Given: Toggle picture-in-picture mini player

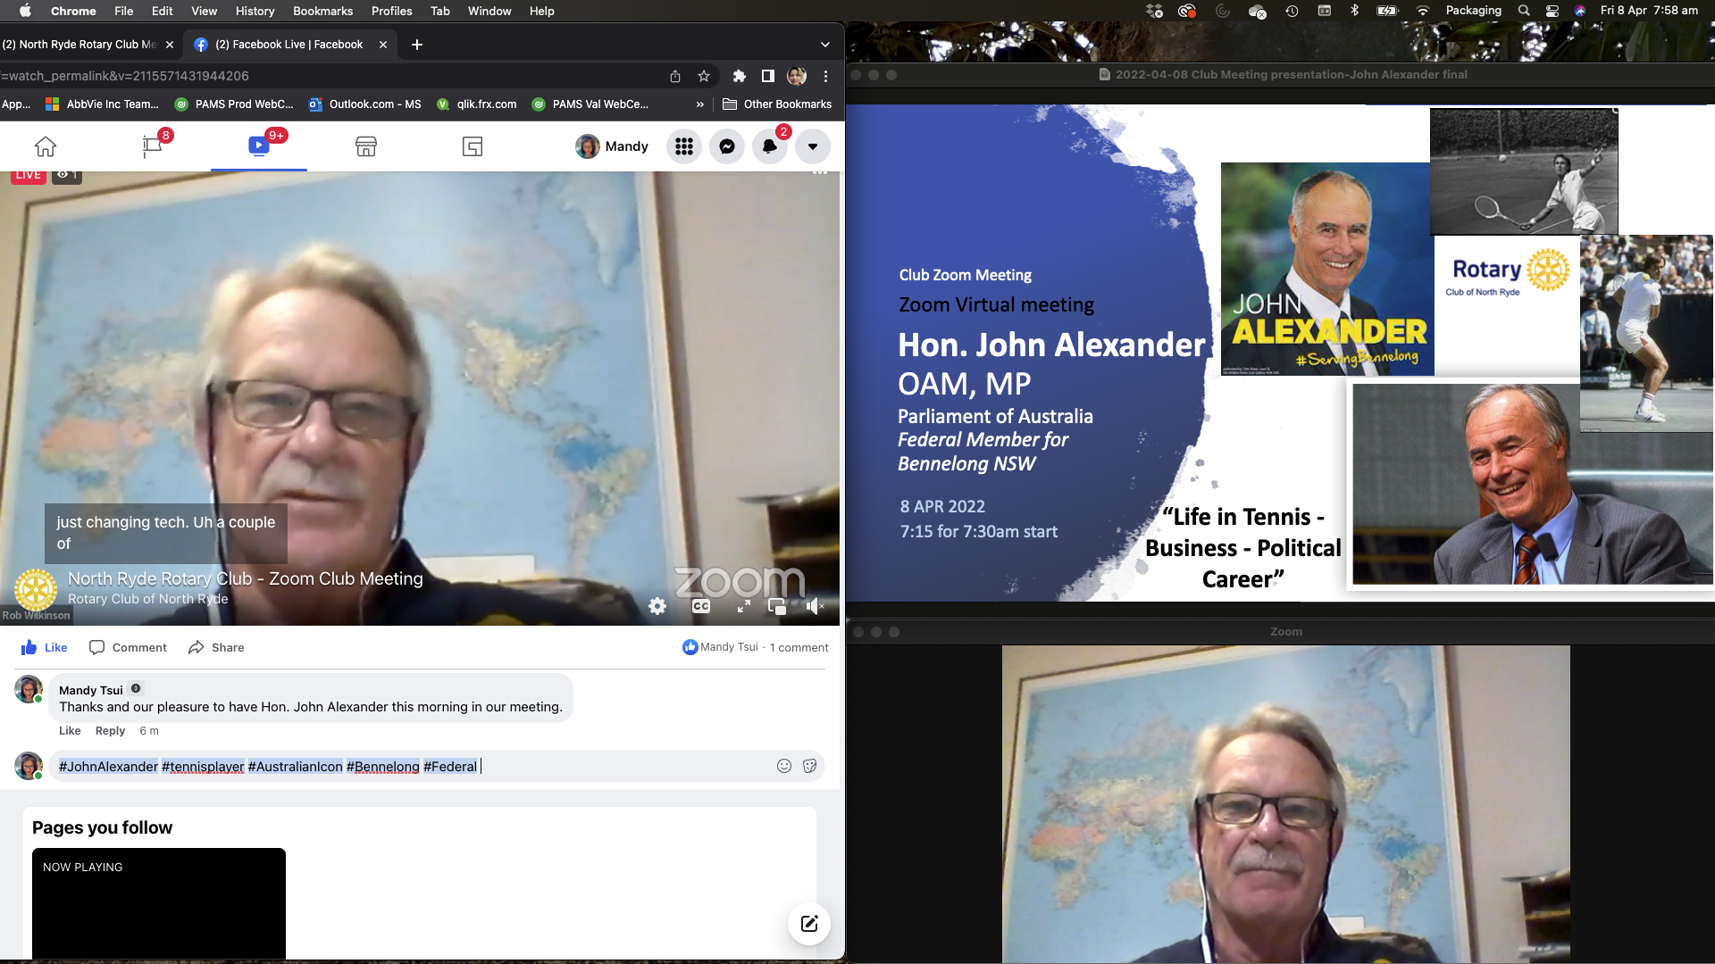Looking at the screenshot, I should pos(777,606).
